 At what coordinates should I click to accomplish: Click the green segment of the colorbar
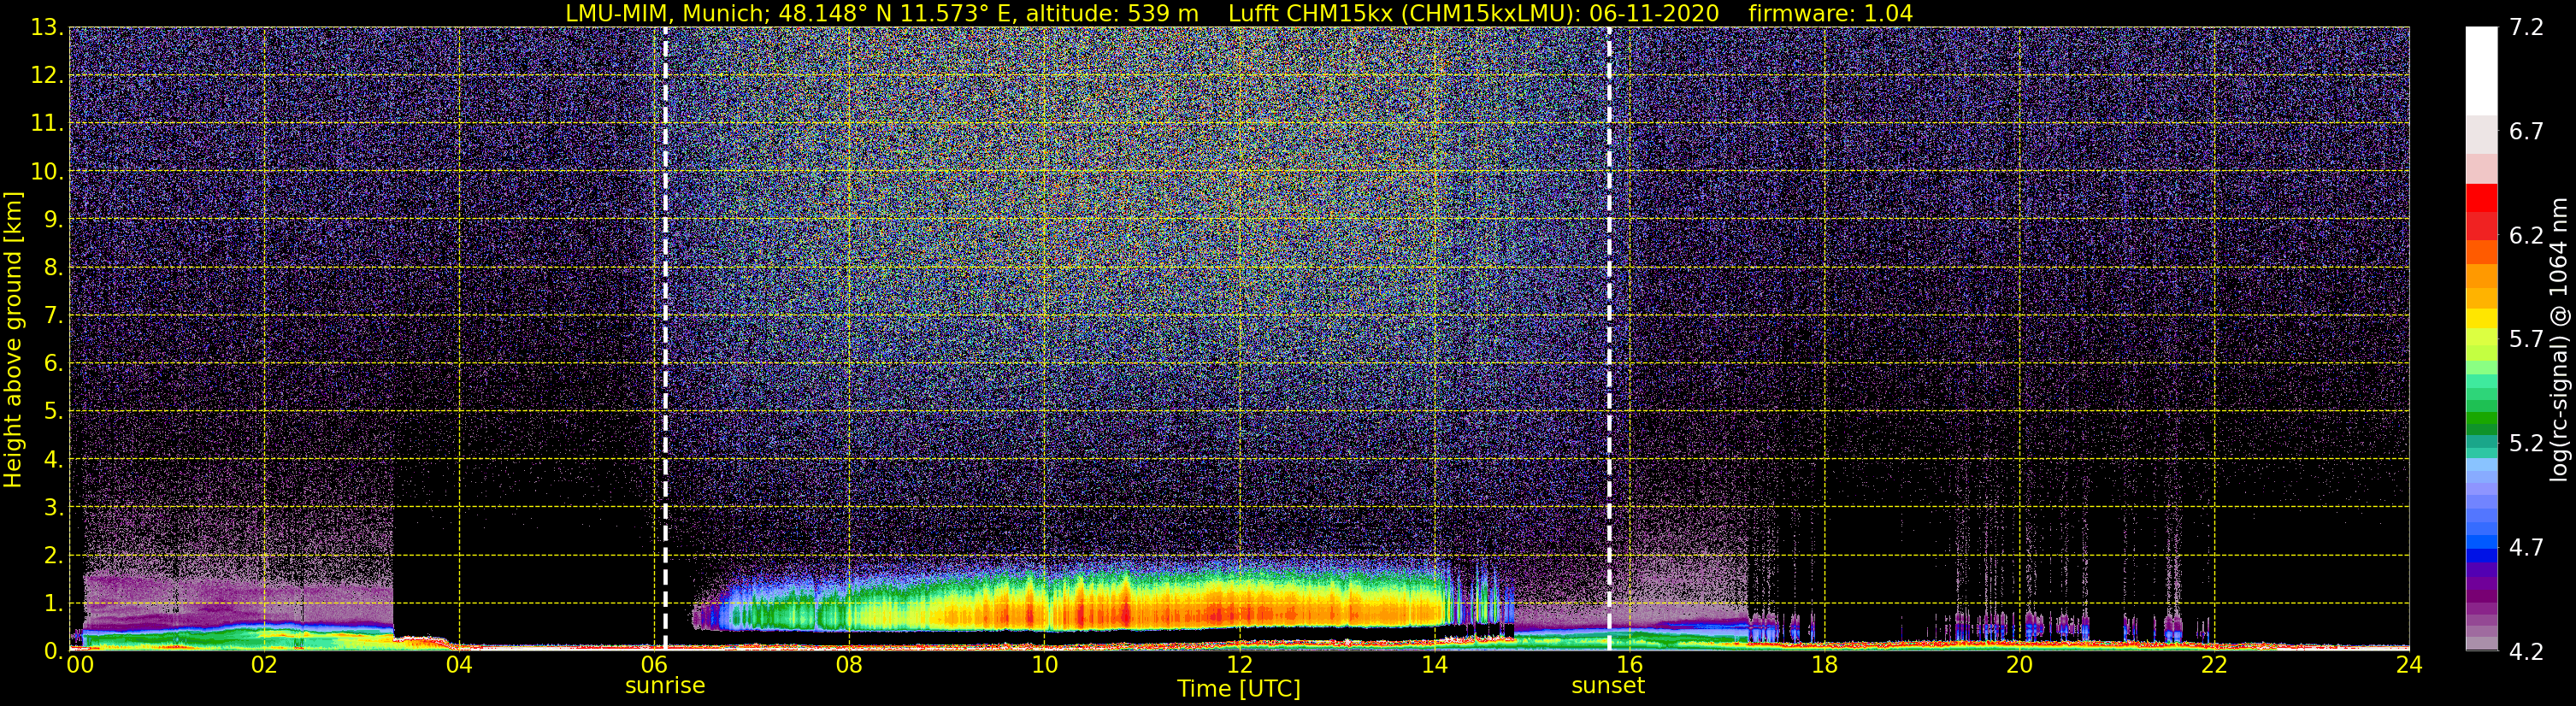2481,420
